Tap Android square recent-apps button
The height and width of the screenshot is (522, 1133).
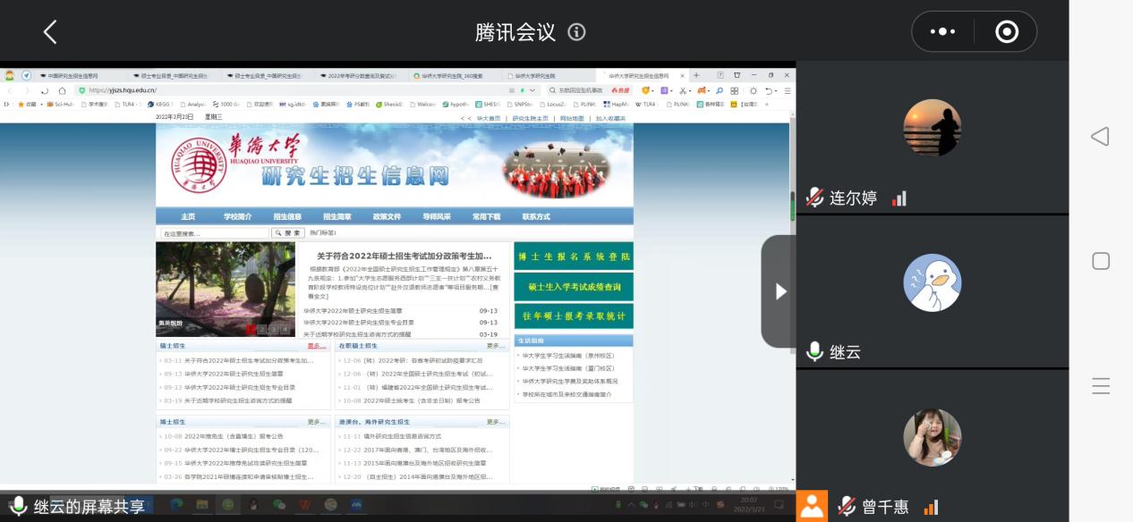click(1101, 261)
